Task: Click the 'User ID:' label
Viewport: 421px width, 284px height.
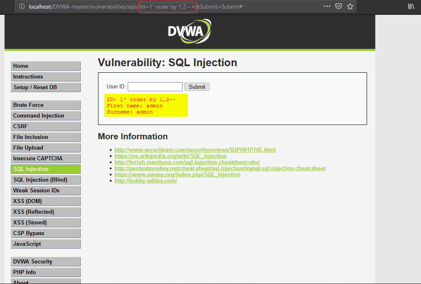Action: (116, 87)
